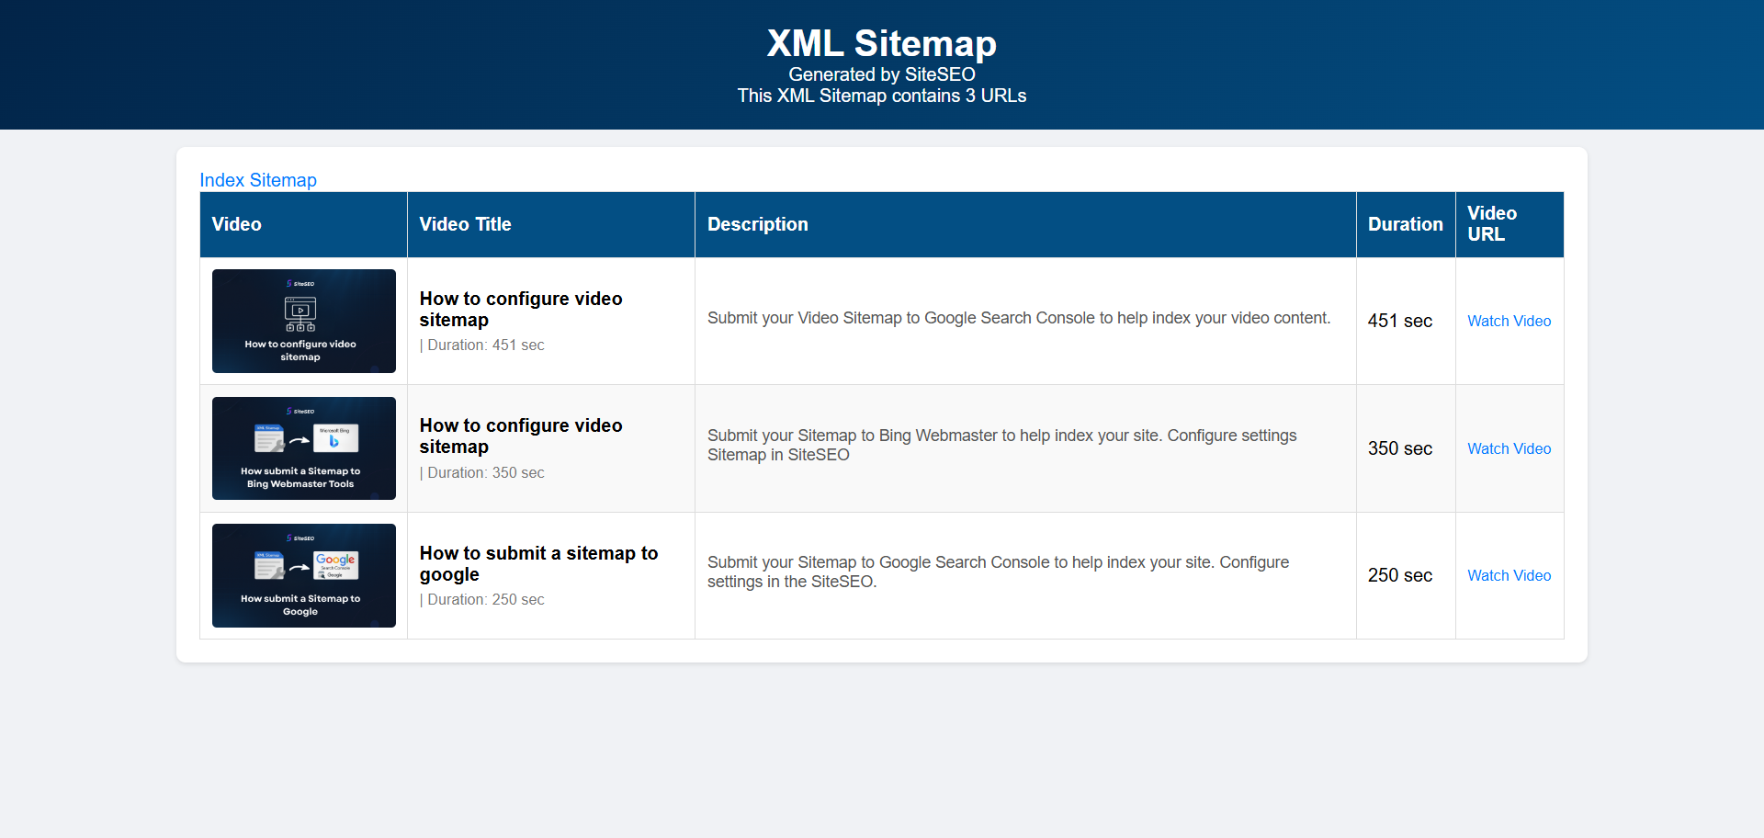Click the Duration column header
The height and width of the screenshot is (838, 1764).
[1406, 224]
